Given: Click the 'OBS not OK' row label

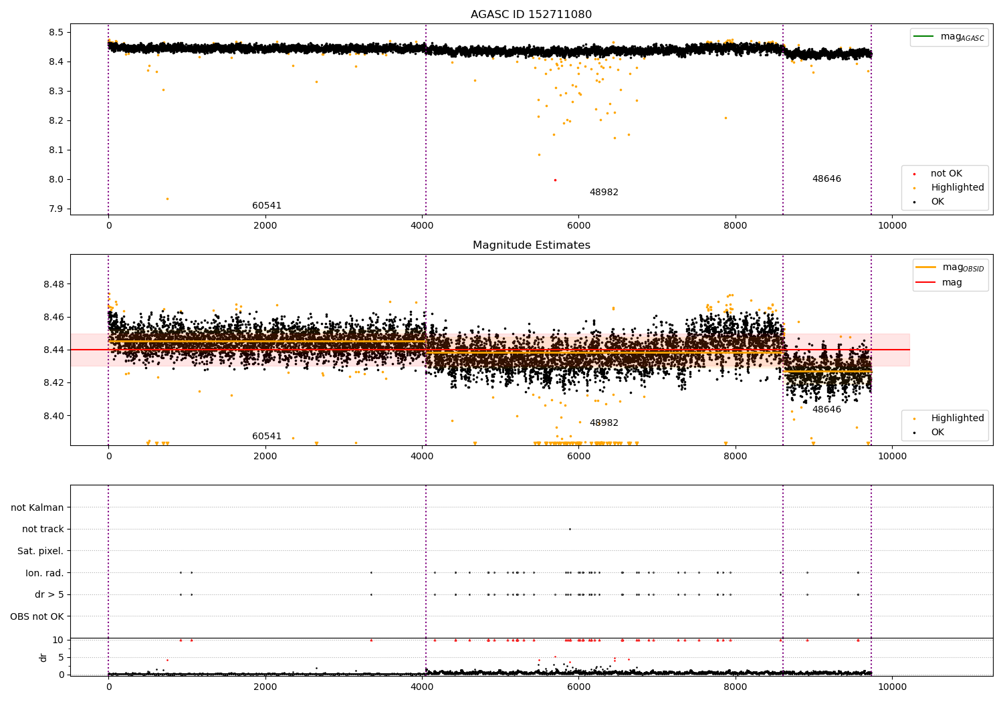Looking at the screenshot, I should tap(37, 616).
